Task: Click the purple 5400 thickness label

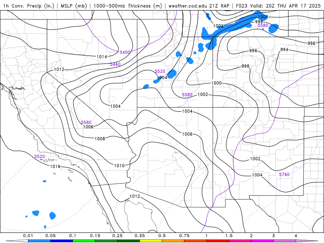Action: (x=125, y=52)
